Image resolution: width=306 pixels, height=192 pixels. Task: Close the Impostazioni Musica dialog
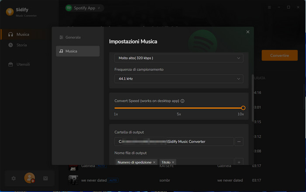tap(248, 32)
